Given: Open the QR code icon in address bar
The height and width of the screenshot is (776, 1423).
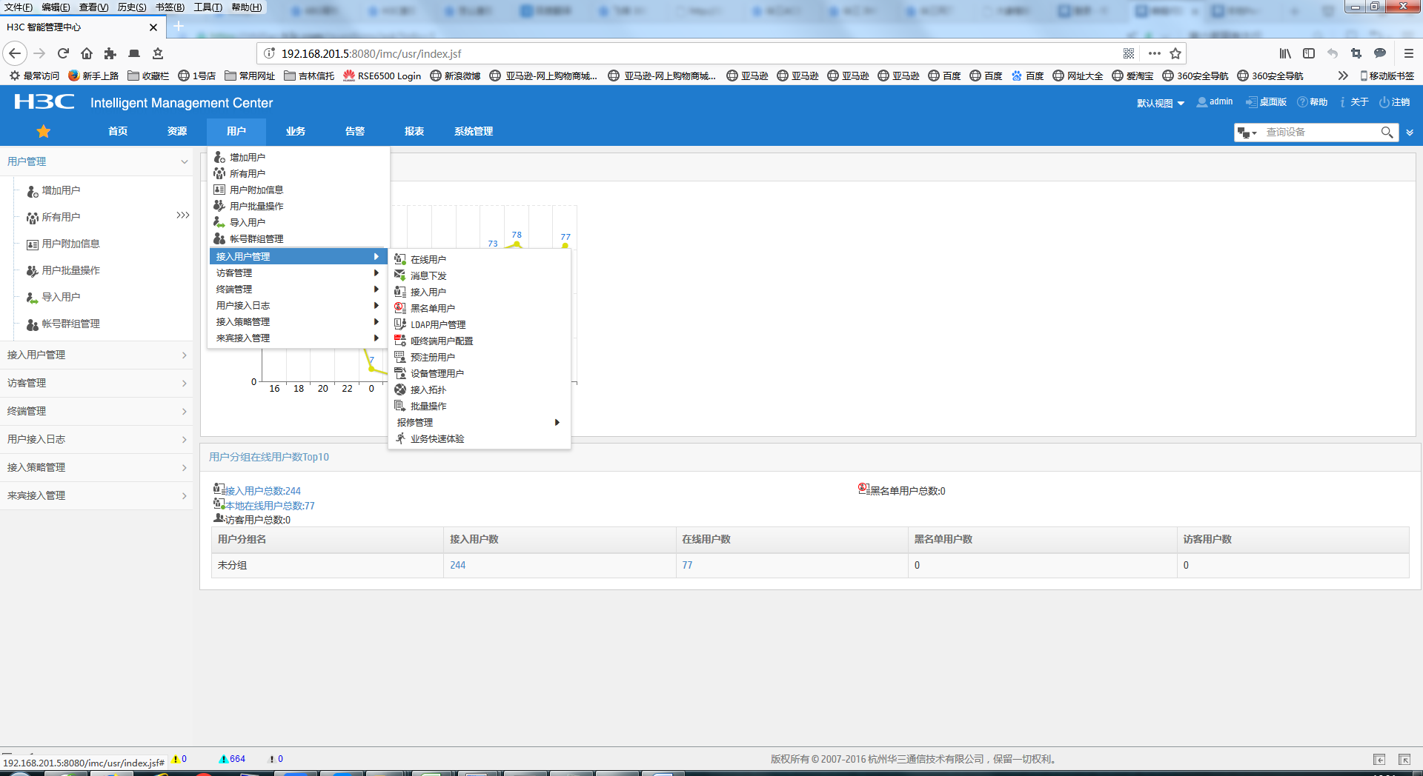Looking at the screenshot, I should tap(1129, 53).
